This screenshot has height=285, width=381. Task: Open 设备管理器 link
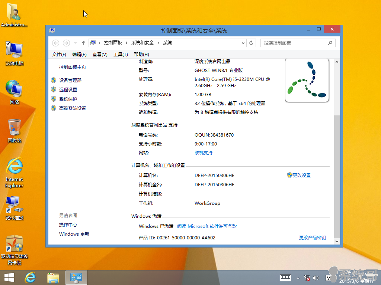tap(70, 80)
